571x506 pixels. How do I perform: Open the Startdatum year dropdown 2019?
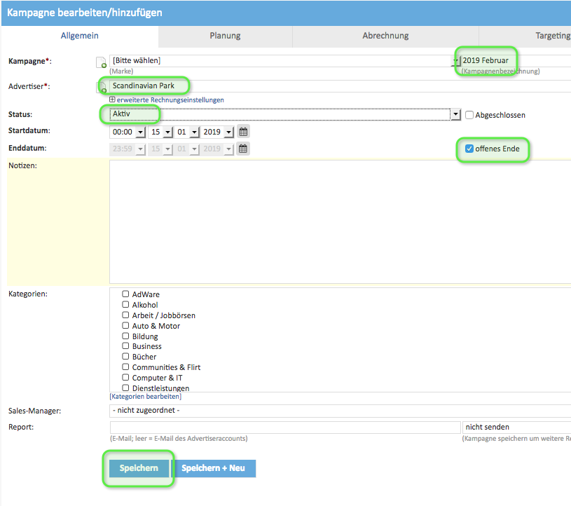coord(217,132)
